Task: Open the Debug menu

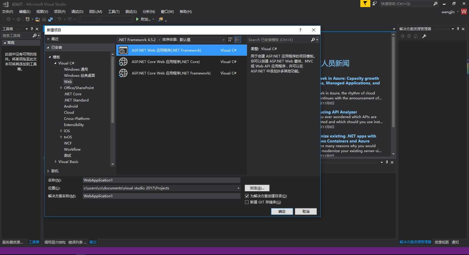Action: click(x=77, y=11)
